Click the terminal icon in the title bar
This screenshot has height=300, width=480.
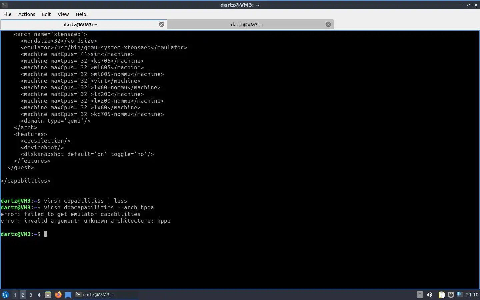[x=4, y=5]
